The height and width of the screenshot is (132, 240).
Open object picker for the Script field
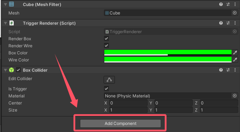coord(235,31)
